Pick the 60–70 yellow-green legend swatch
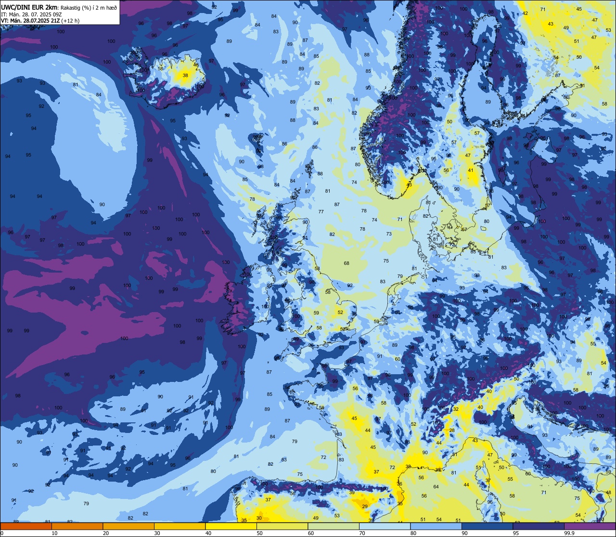Image resolution: width=616 pixels, height=537 pixels. point(334,526)
